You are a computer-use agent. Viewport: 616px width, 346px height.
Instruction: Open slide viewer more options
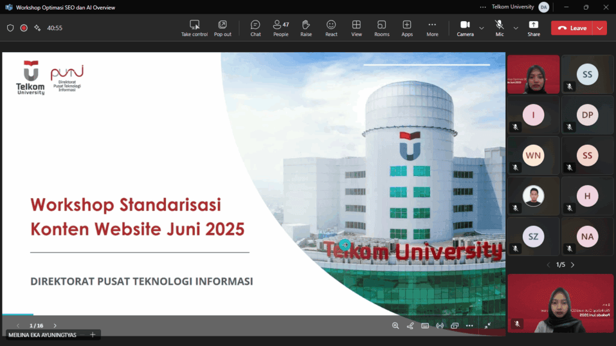(x=469, y=326)
